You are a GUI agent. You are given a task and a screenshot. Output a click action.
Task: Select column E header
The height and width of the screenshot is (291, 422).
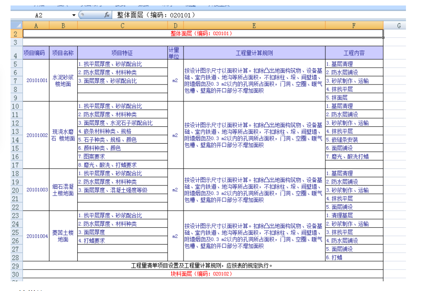(x=254, y=26)
